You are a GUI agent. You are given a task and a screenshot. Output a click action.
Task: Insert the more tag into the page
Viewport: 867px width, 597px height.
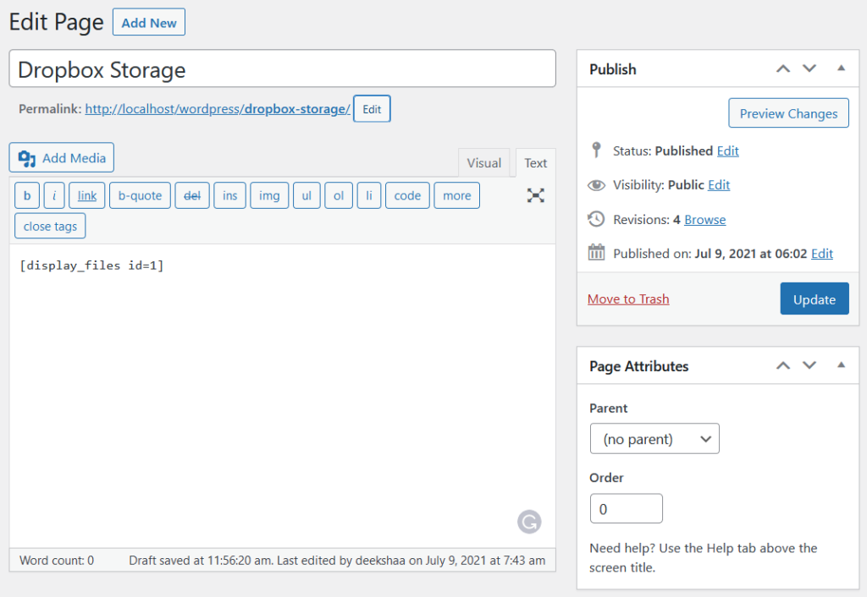456,195
